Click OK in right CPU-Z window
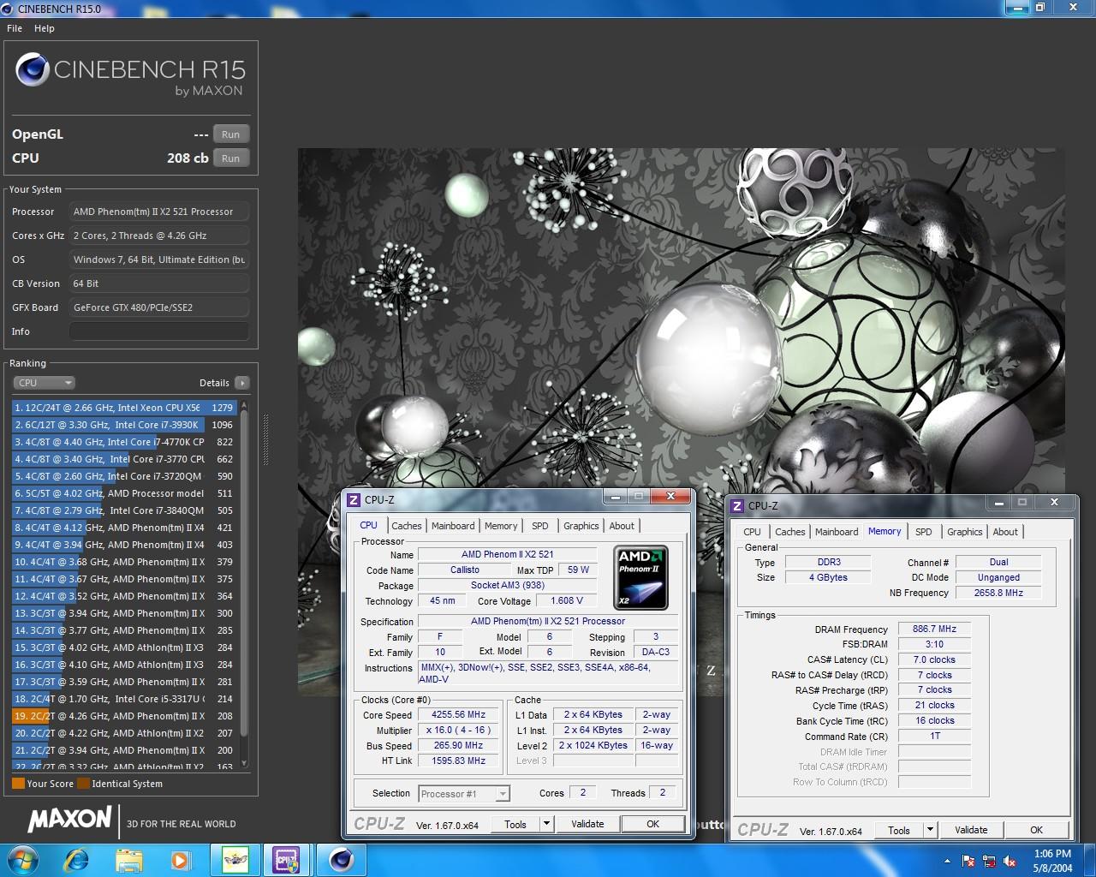 click(1037, 830)
